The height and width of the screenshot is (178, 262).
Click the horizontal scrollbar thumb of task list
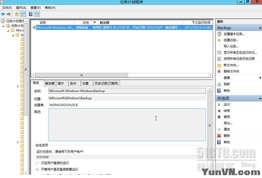click(x=81, y=75)
